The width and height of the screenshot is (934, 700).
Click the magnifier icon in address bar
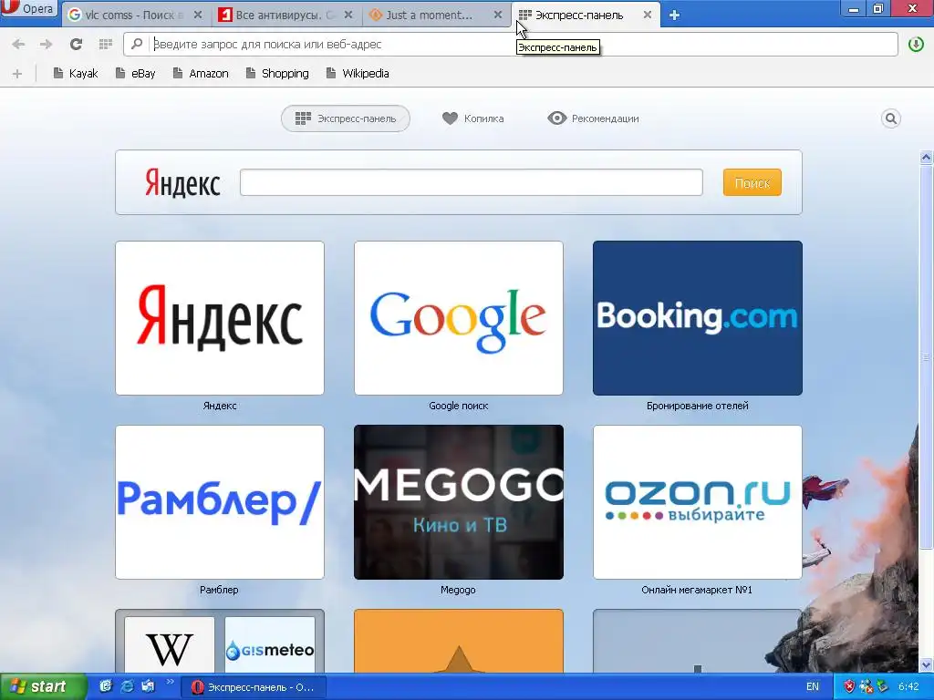pyautogui.click(x=137, y=44)
